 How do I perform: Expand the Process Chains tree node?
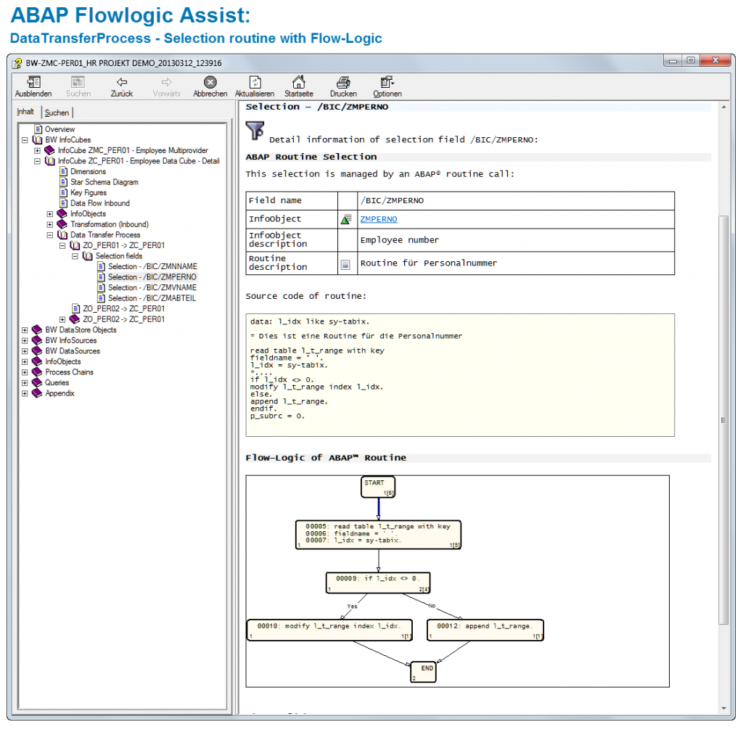25,372
